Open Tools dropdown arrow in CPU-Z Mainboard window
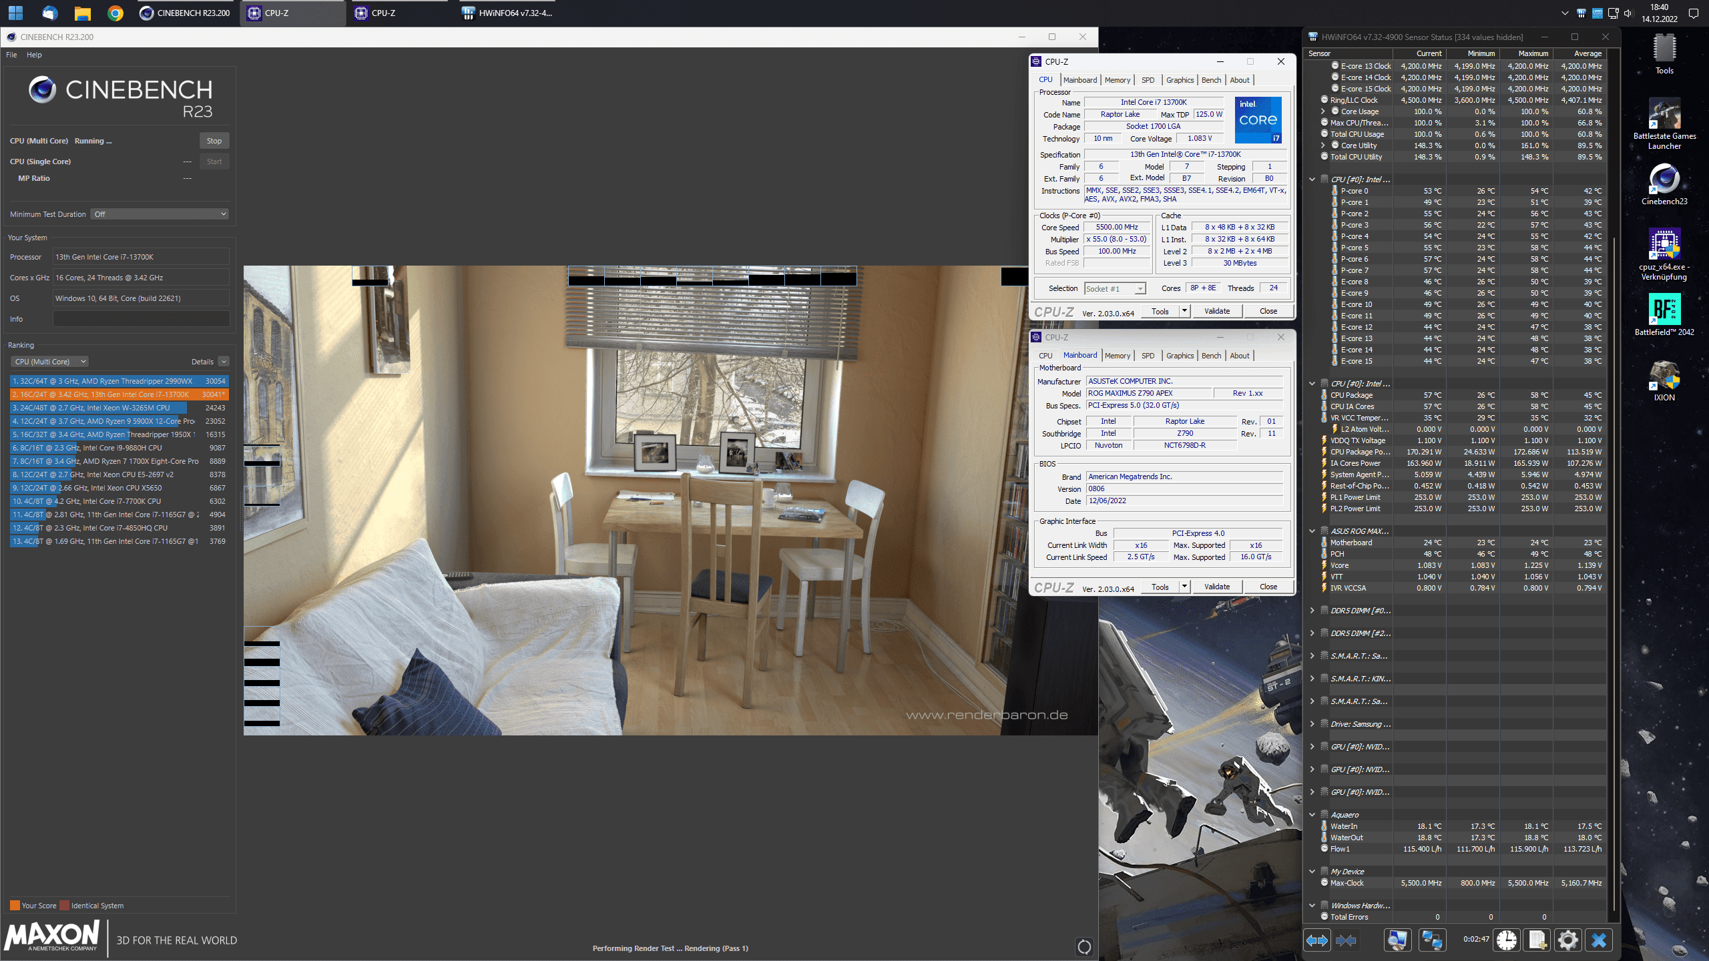The height and width of the screenshot is (961, 1709). [x=1184, y=587]
